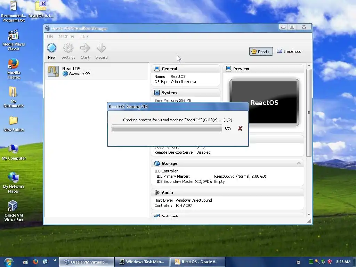Click the Powered Off state icon

(65, 74)
